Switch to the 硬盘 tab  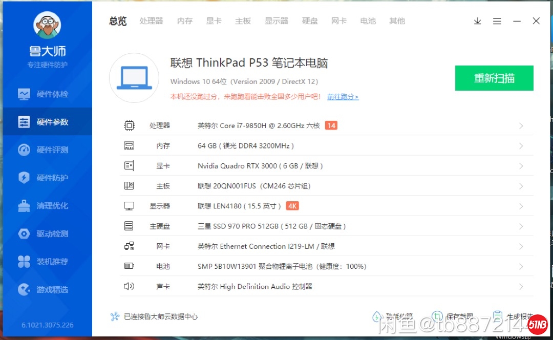pyautogui.click(x=310, y=21)
